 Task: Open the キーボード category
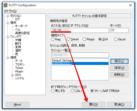(x=21, y=26)
